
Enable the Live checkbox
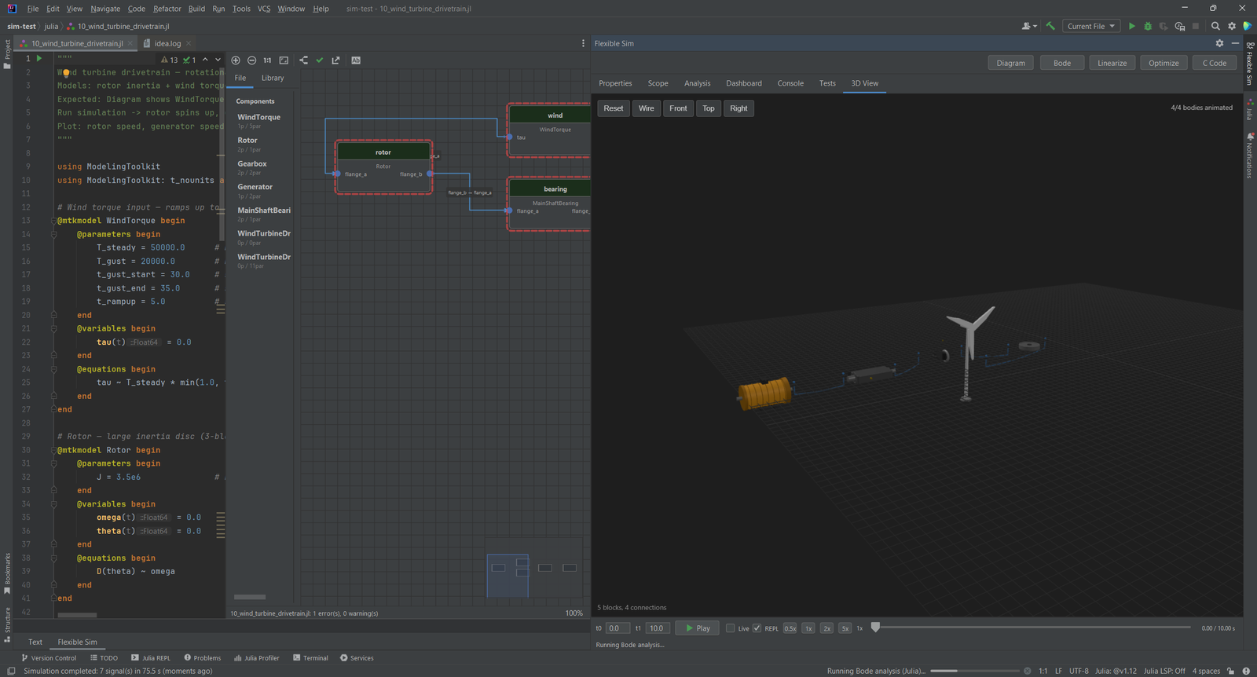[x=731, y=628]
